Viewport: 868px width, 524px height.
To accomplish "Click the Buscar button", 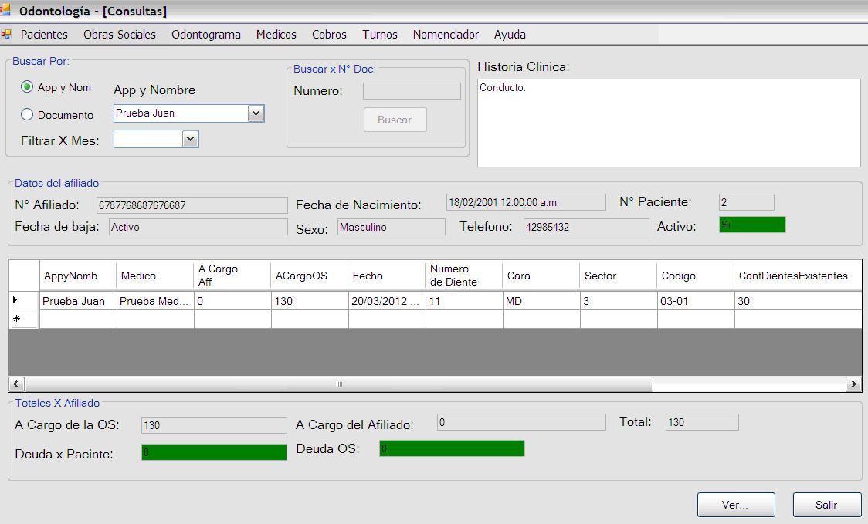I will [395, 120].
